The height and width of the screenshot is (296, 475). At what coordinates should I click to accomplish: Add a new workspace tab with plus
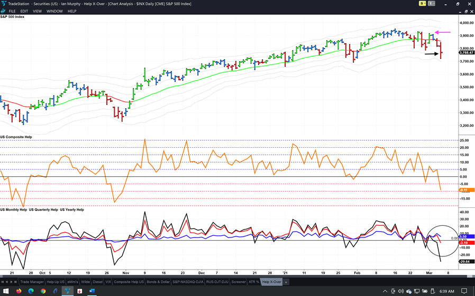[x=286, y=282]
